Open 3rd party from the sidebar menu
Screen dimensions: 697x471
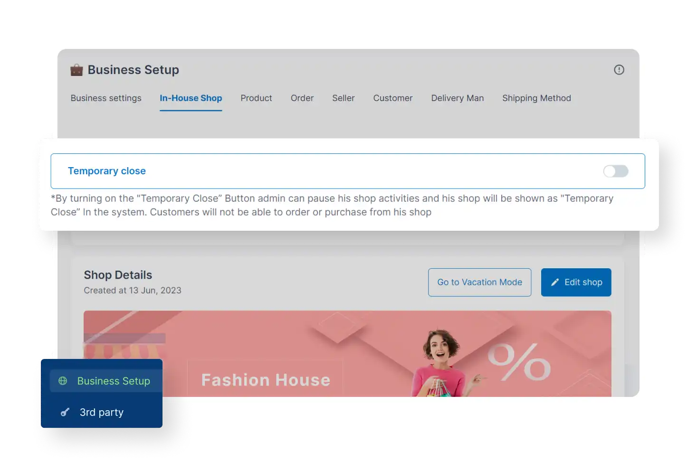[101, 412]
